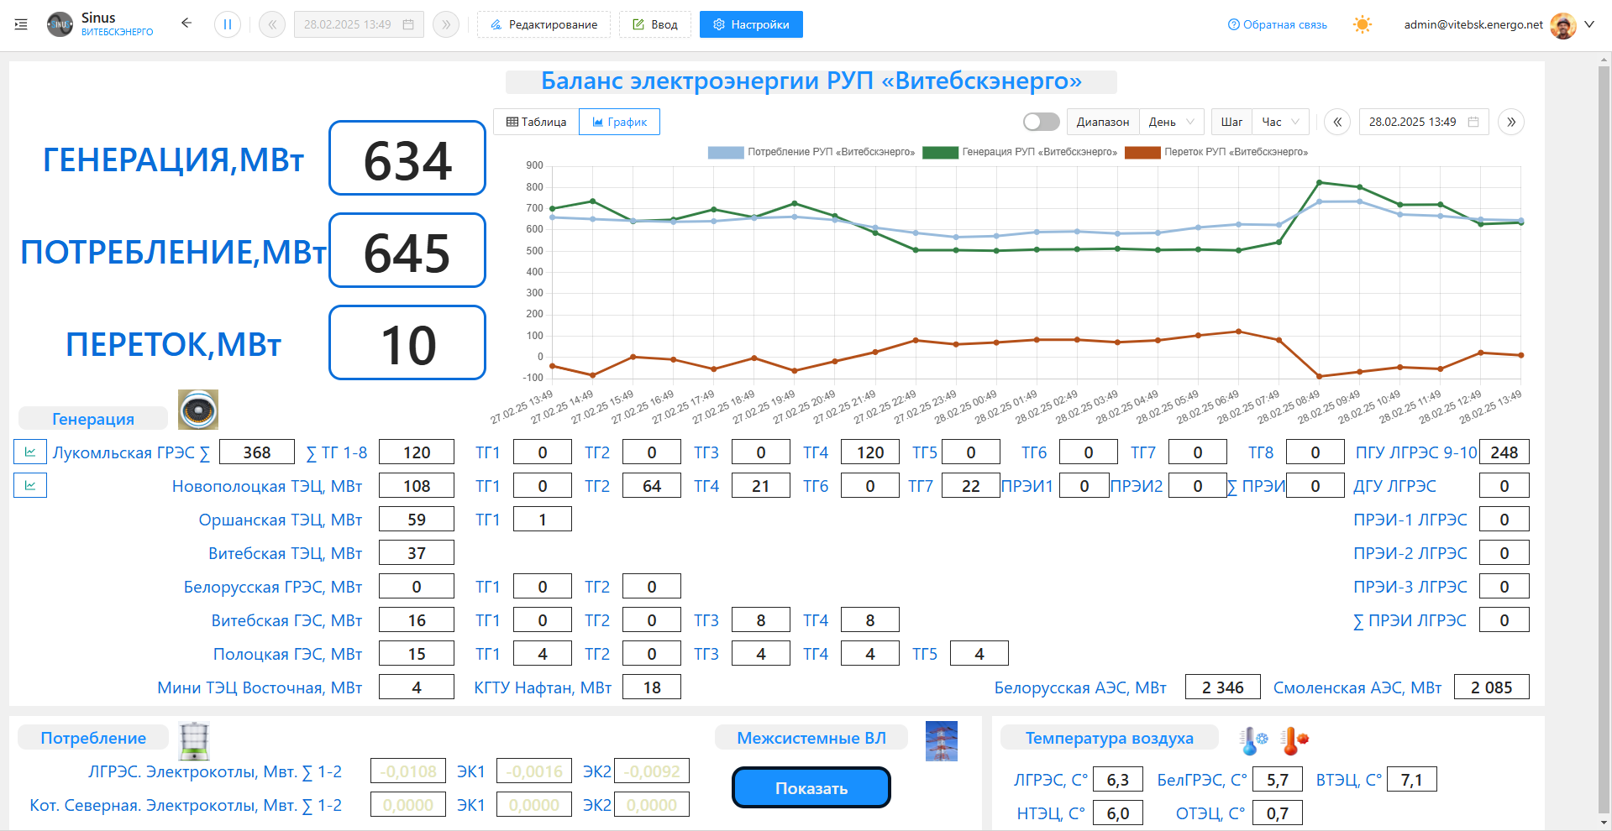Toggle Генерация legend color swatch
This screenshot has width=1612, height=831.
(940, 152)
